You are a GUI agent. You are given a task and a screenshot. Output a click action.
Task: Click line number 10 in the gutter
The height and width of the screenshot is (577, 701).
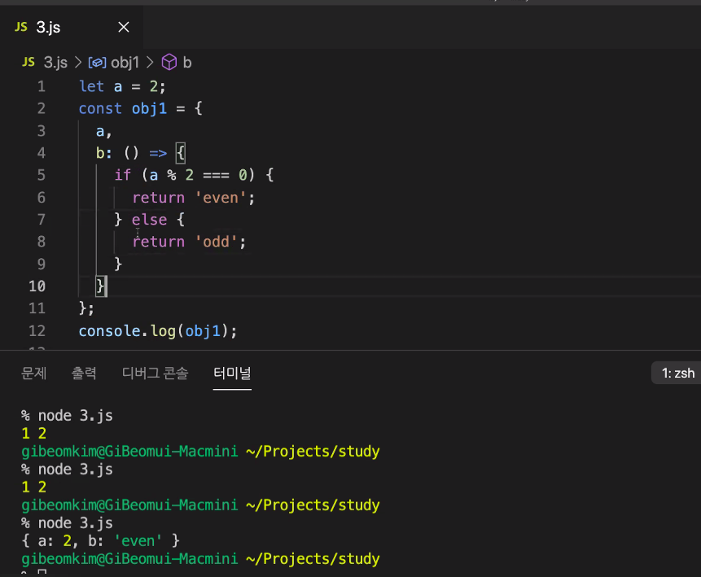(37, 286)
